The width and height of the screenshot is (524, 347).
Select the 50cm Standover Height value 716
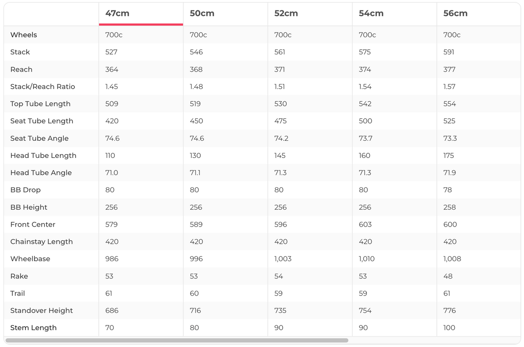click(x=196, y=311)
